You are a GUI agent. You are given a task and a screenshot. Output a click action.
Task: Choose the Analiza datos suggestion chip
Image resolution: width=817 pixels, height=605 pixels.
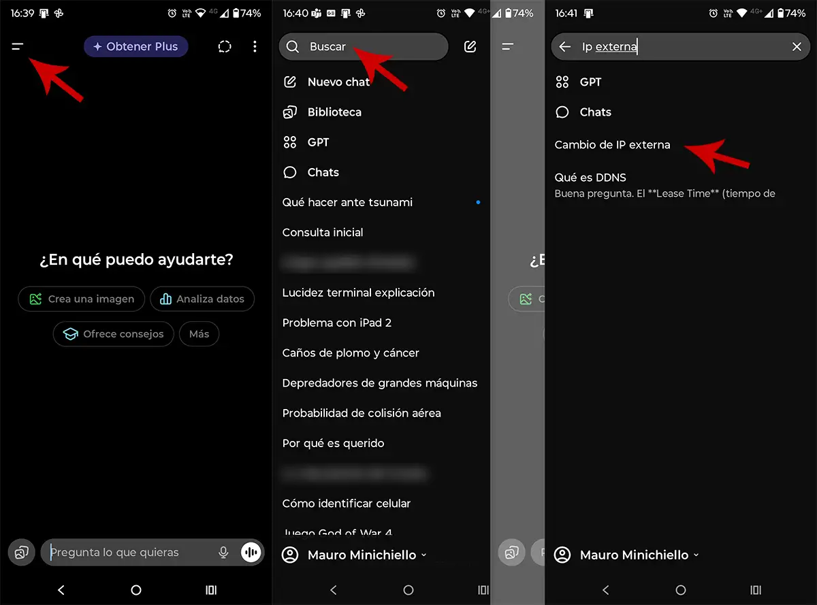pyautogui.click(x=202, y=299)
